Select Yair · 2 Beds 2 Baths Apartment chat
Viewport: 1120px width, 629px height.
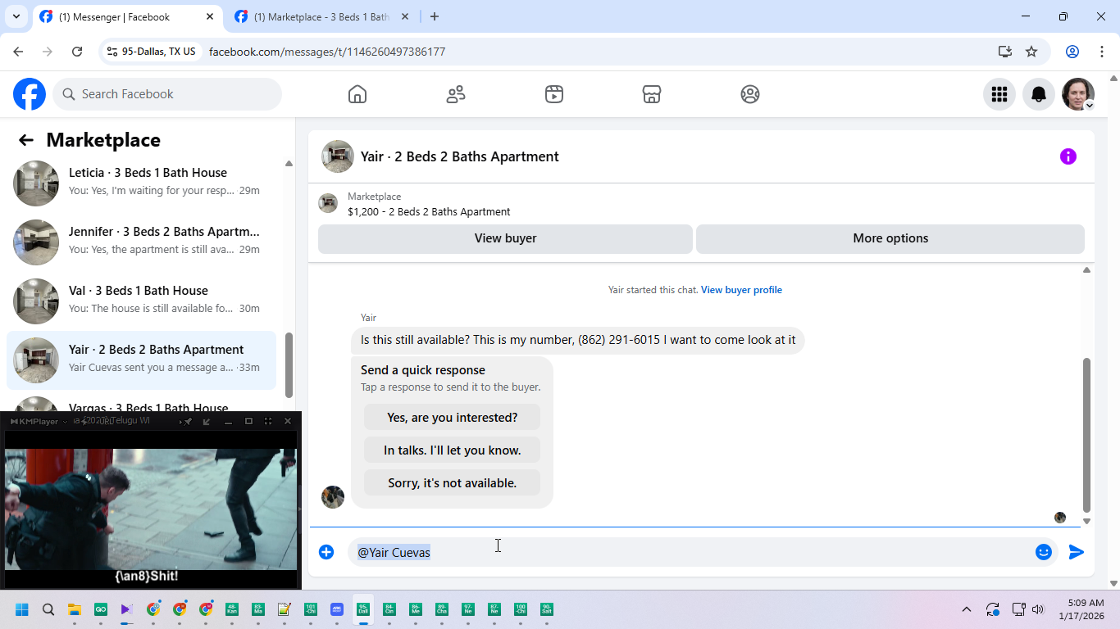pyautogui.click(x=141, y=360)
